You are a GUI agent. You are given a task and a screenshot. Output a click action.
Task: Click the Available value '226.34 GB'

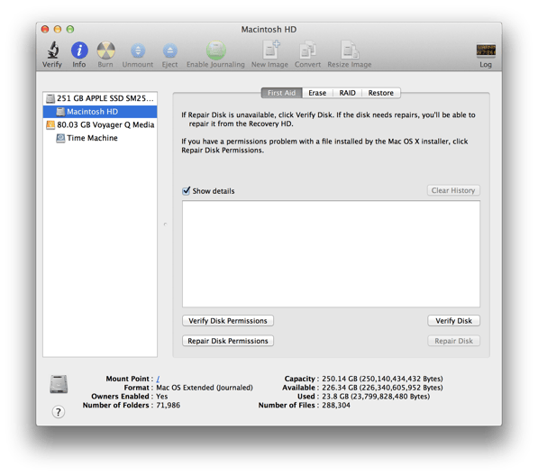(x=340, y=388)
